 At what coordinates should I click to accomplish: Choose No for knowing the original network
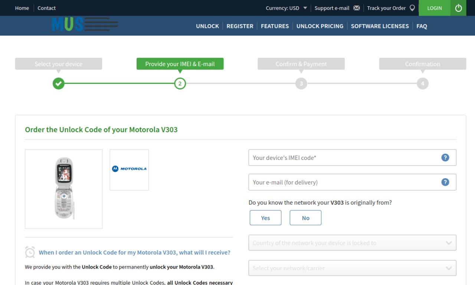coord(305,218)
